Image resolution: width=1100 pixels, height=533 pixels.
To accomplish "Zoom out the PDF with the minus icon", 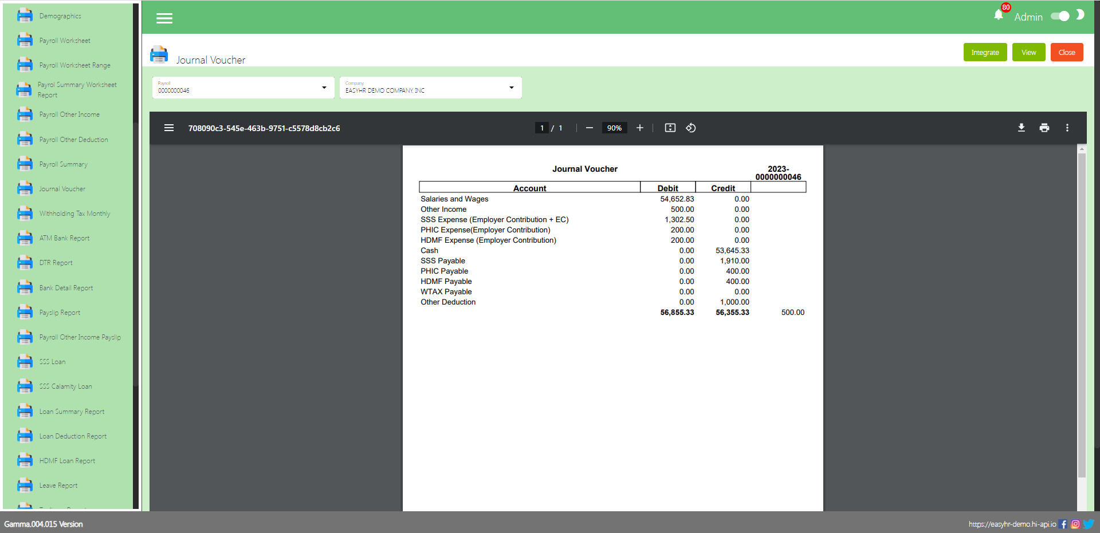I will pos(589,128).
